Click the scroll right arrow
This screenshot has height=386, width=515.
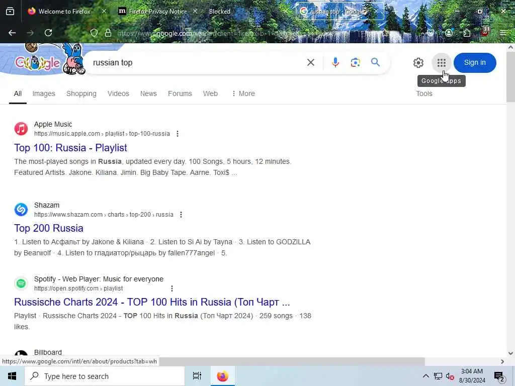(502, 361)
